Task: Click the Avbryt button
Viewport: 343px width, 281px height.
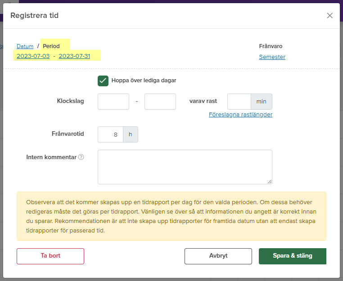Action: [x=218, y=256]
